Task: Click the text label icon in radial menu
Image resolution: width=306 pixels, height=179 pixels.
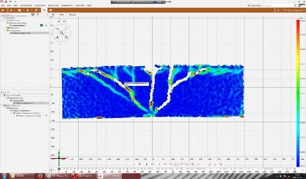Action: tap(66, 29)
